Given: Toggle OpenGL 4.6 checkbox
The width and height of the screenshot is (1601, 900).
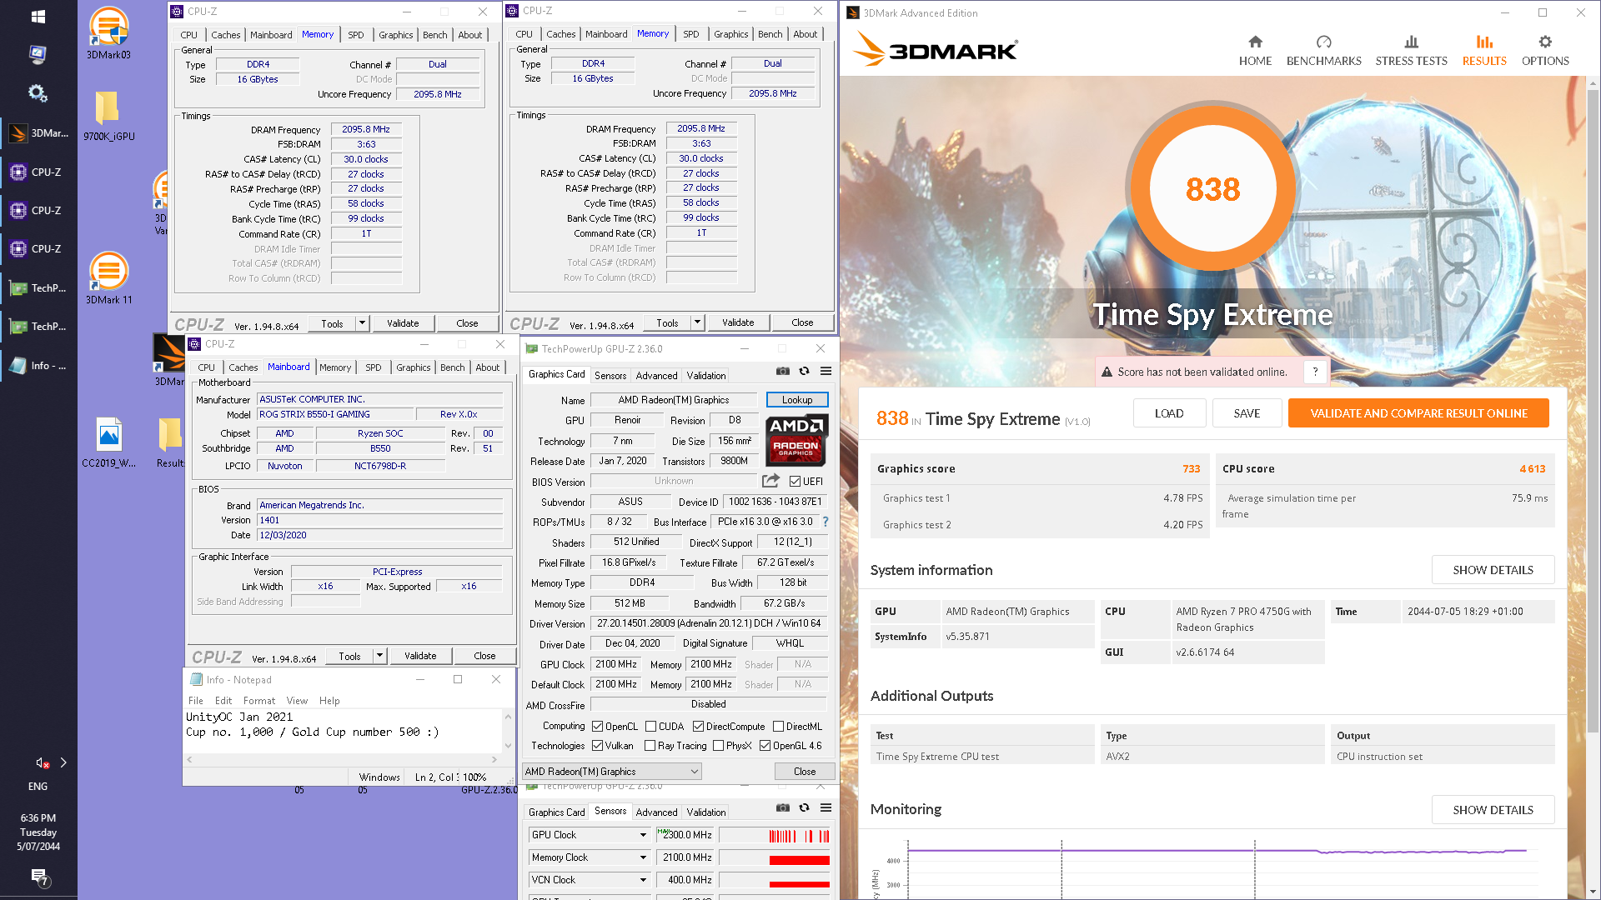Looking at the screenshot, I should (x=765, y=746).
